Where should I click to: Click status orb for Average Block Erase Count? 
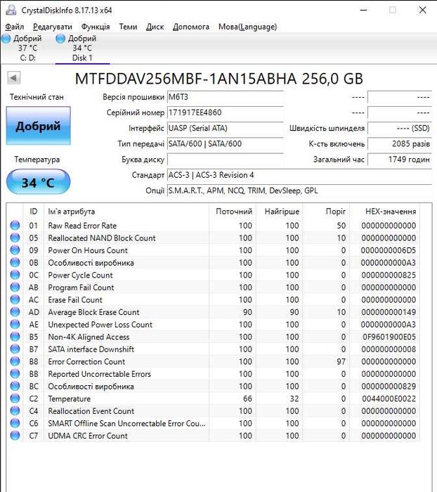tap(15, 312)
